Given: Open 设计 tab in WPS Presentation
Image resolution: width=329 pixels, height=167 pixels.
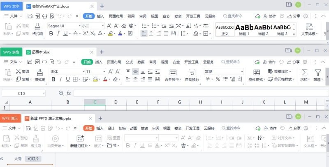Looking at the screenshot, I should (x=111, y=128).
